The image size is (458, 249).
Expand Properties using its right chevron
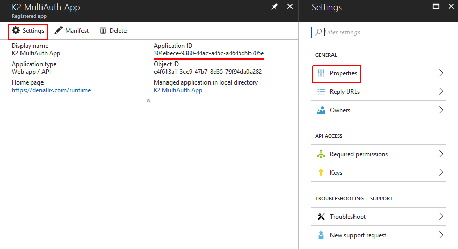point(441,73)
